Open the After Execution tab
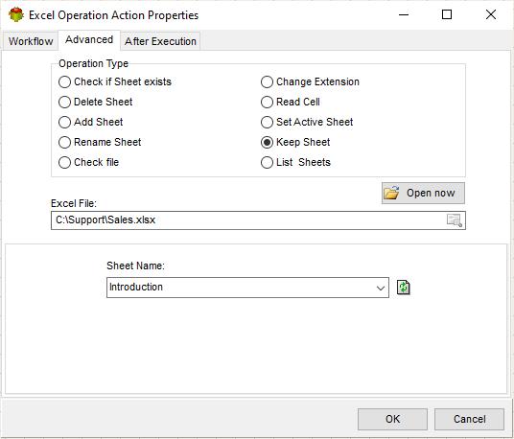The height and width of the screenshot is (439, 514). point(160,41)
